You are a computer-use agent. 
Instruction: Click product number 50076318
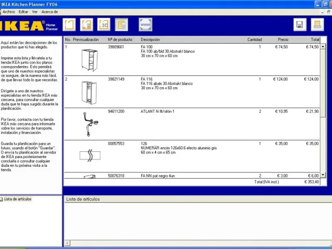[x=116, y=176]
